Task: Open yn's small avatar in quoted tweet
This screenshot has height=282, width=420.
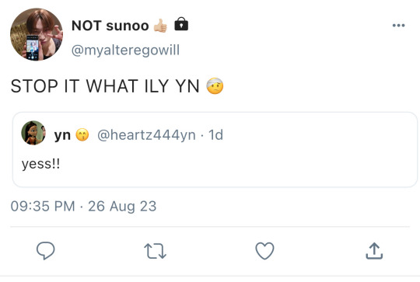Action: 33,133
